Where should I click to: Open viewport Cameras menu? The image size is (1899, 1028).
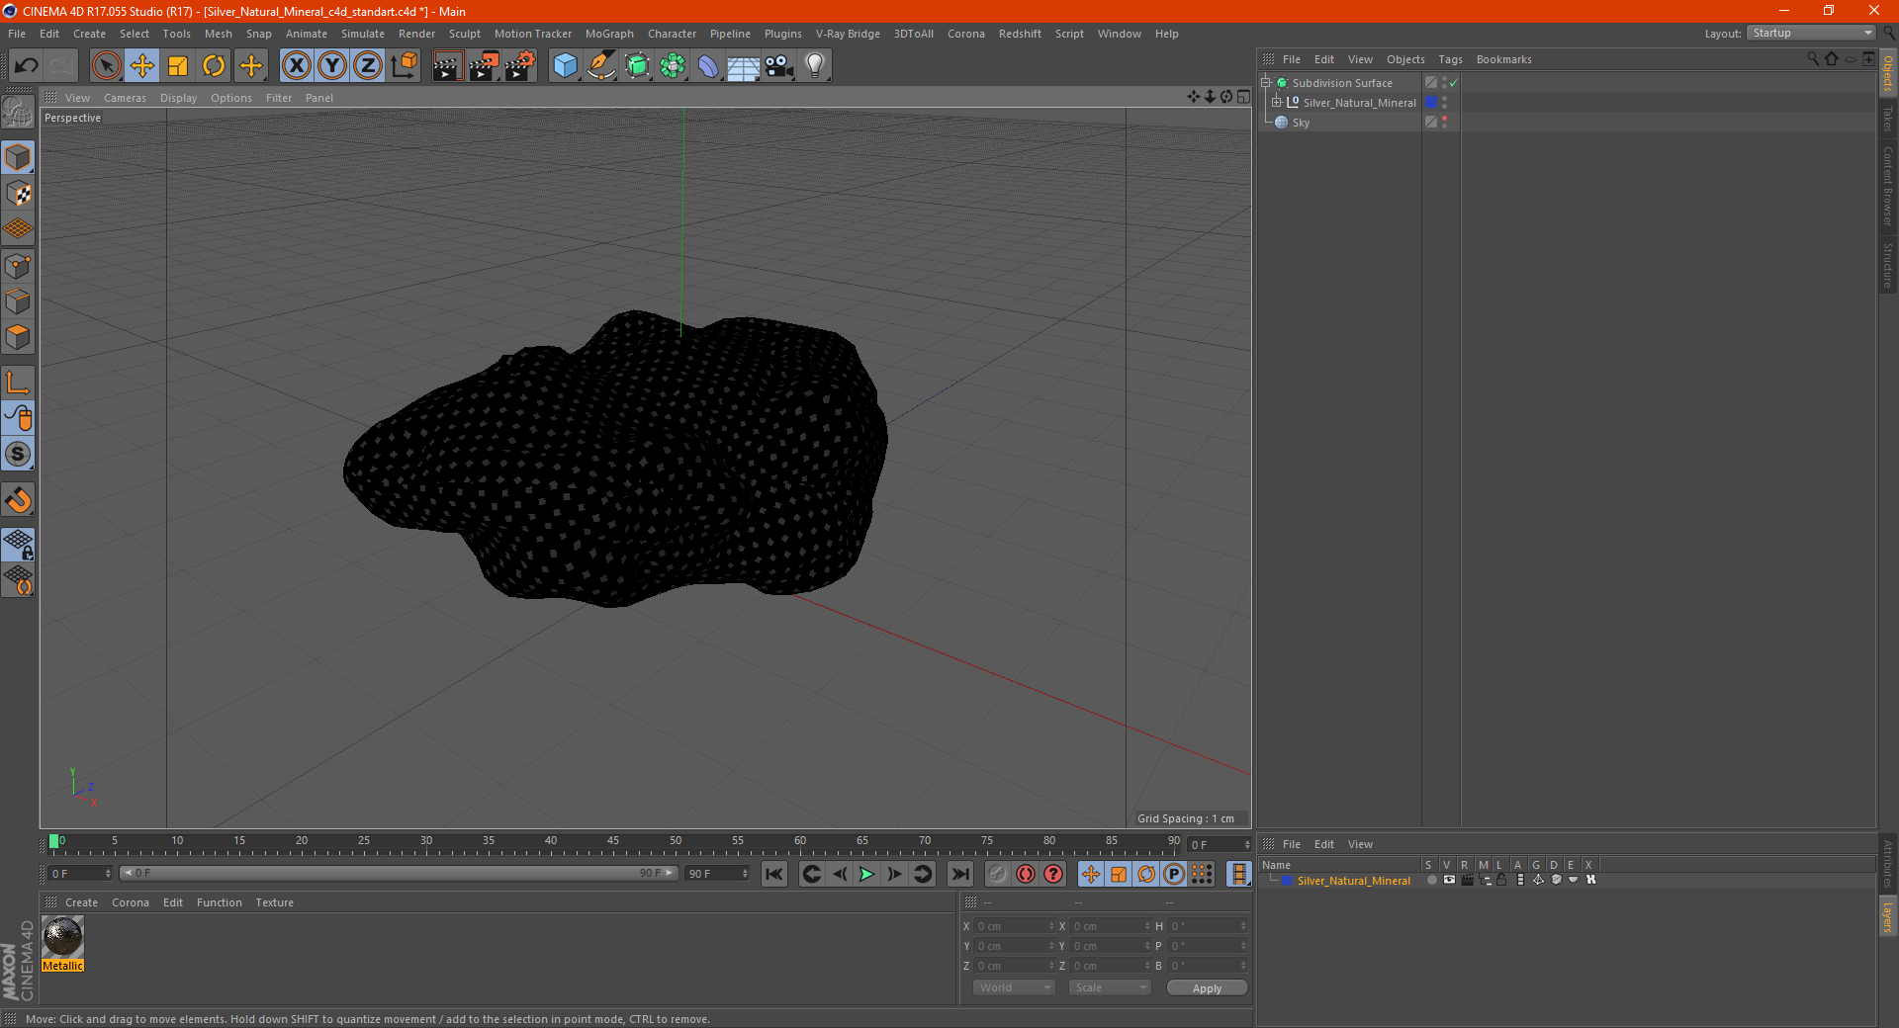[x=125, y=98]
